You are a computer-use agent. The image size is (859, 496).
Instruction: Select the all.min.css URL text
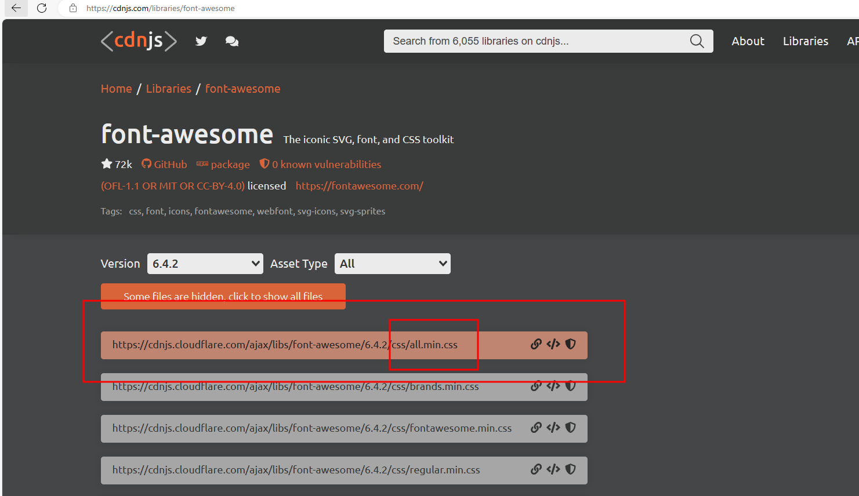pos(285,345)
